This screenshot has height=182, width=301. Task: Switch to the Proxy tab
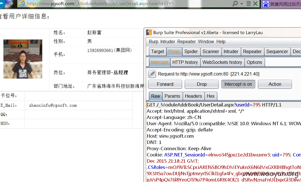pos(174,51)
